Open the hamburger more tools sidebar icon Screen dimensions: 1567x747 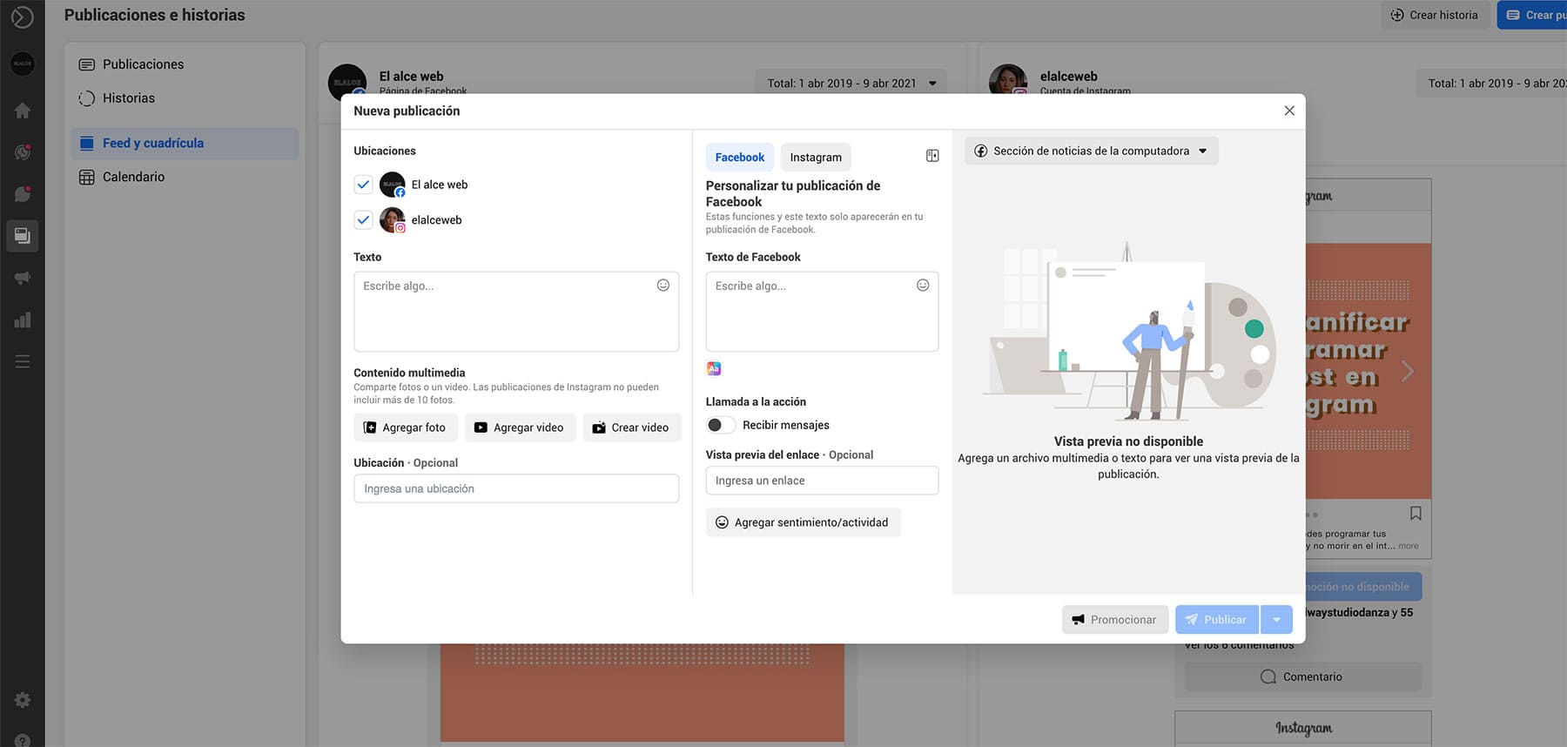click(x=23, y=361)
